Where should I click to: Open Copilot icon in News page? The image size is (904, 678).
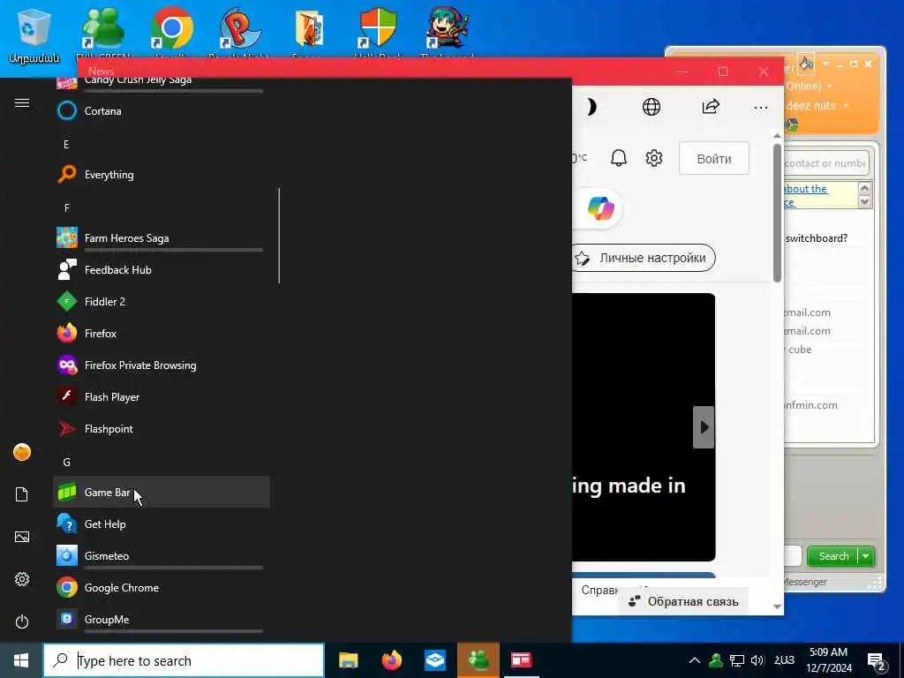coord(600,208)
